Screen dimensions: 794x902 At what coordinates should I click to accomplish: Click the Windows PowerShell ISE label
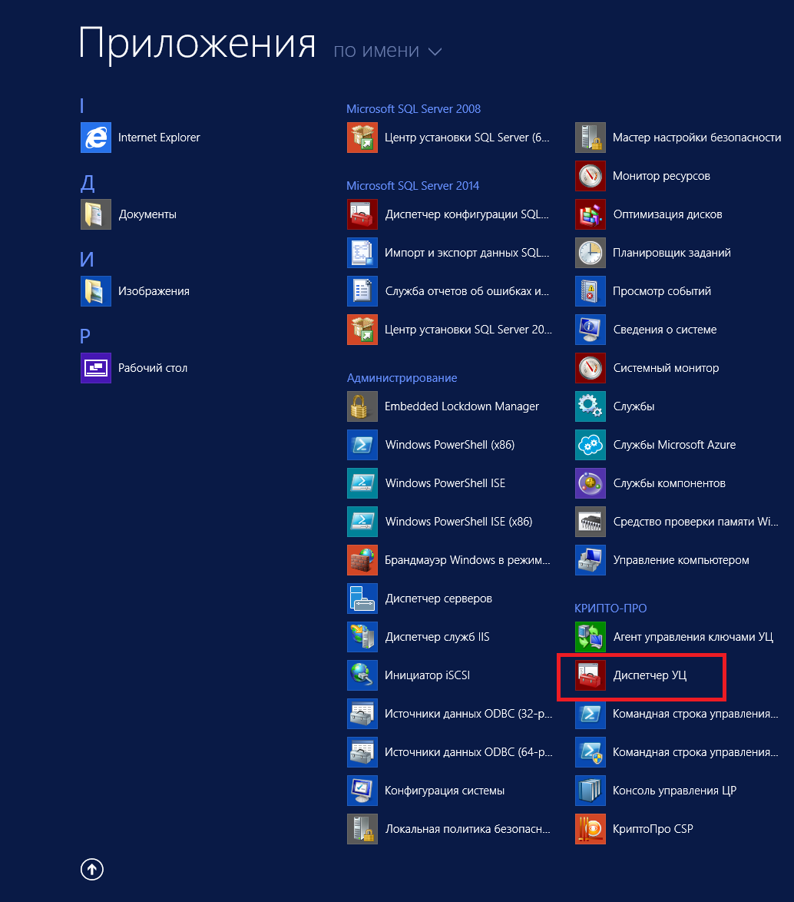click(x=445, y=483)
